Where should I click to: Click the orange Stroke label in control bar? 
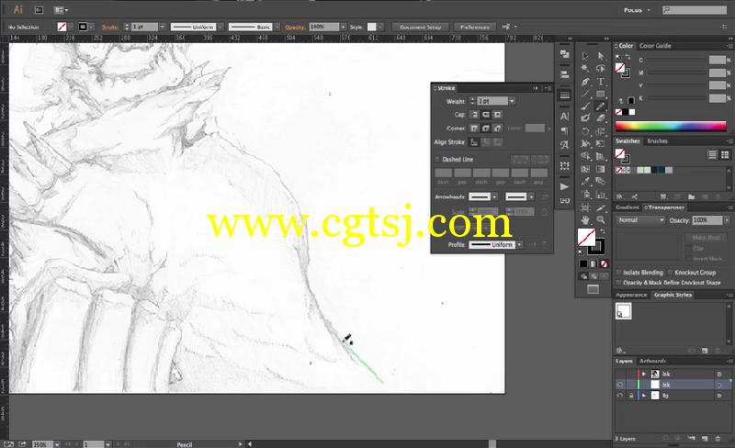(109, 28)
